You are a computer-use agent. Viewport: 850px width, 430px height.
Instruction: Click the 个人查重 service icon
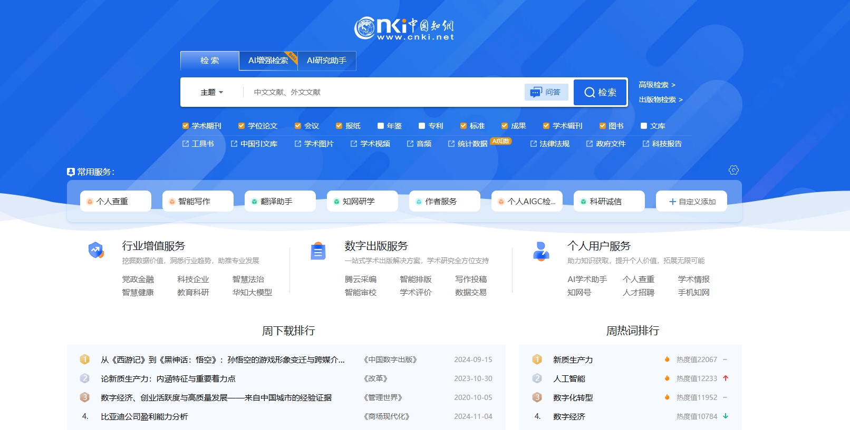(90, 202)
